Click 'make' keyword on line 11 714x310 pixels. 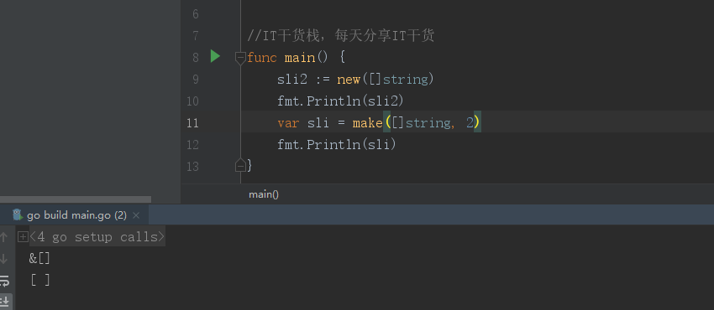click(x=367, y=123)
